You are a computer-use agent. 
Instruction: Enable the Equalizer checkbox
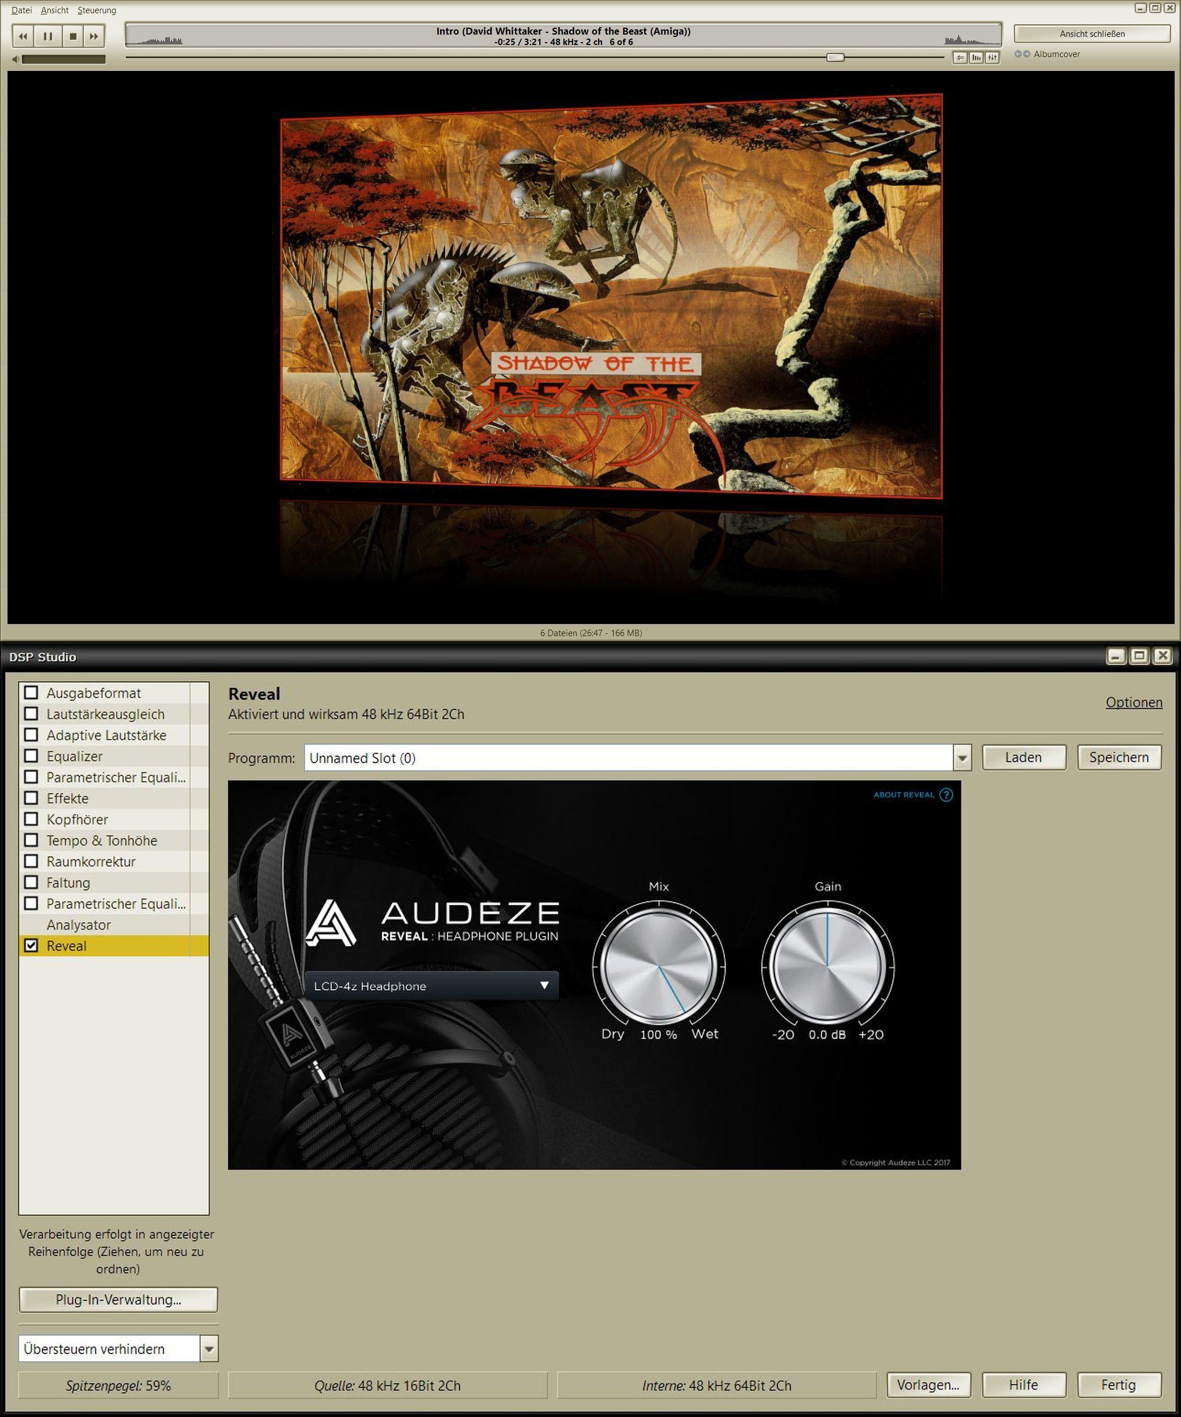tap(31, 755)
